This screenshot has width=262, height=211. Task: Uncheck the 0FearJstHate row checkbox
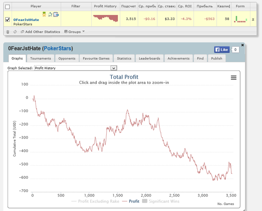(x=7, y=19)
